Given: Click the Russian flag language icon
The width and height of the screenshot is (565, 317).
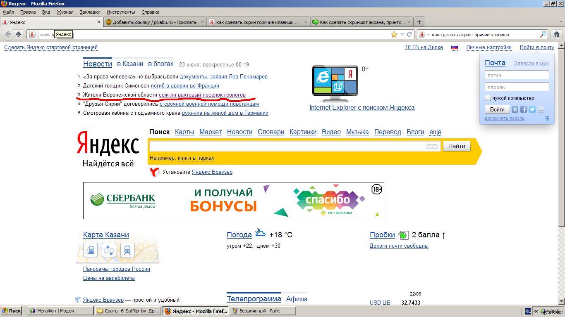Looking at the screenshot, I should coord(454,47).
